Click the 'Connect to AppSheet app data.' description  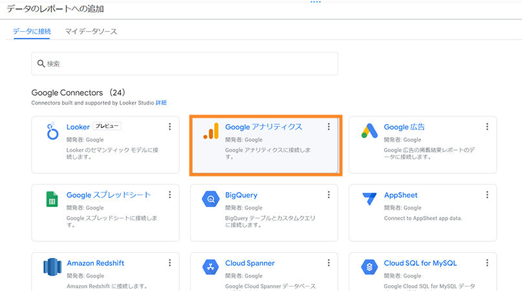(423, 218)
